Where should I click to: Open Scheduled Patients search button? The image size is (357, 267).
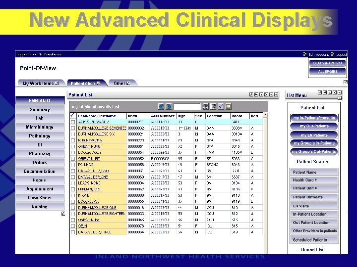click(314, 240)
